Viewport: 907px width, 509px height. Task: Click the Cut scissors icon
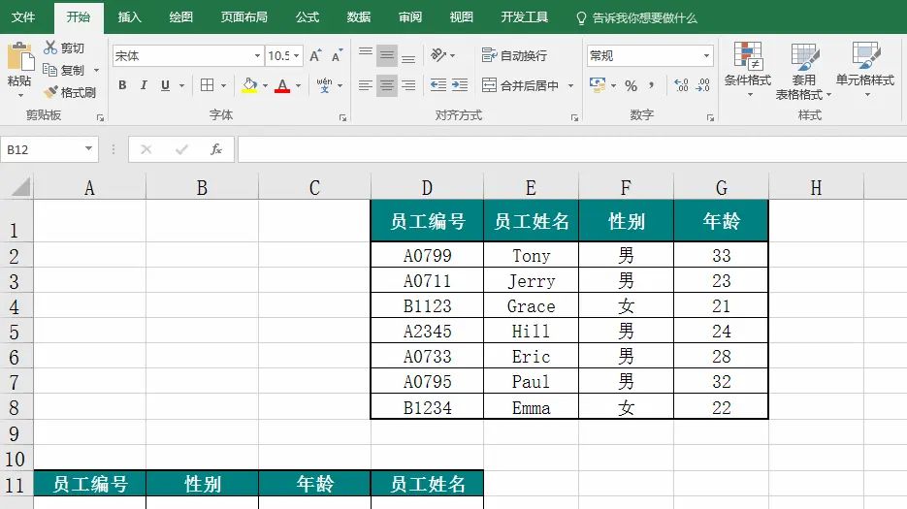pyautogui.click(x=50, y=48)
